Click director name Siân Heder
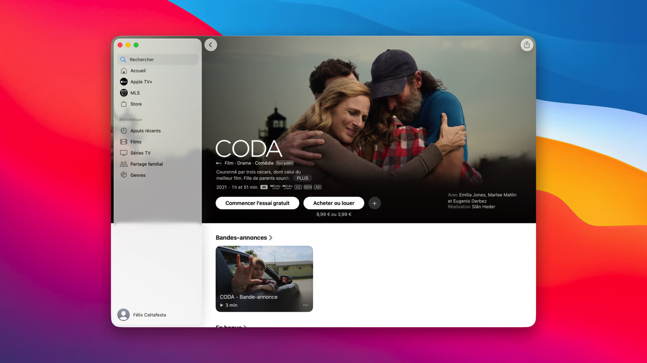 pos(484,207)
